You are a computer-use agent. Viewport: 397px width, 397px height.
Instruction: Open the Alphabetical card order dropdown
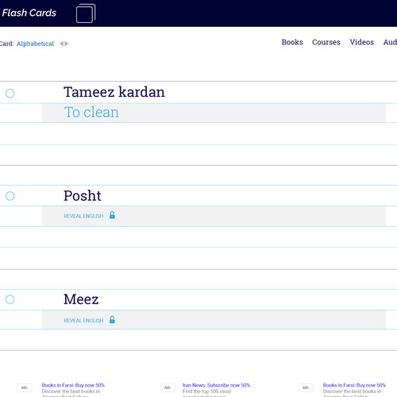[x=35, y=44]
